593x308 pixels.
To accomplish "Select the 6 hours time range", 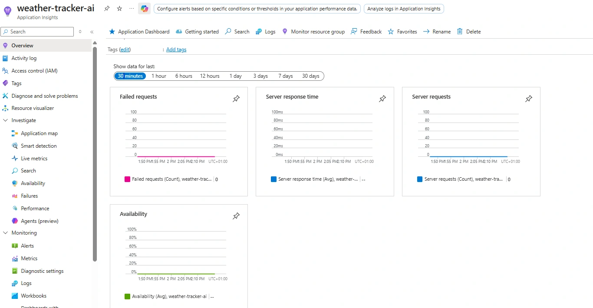I will tap(184, 76).
